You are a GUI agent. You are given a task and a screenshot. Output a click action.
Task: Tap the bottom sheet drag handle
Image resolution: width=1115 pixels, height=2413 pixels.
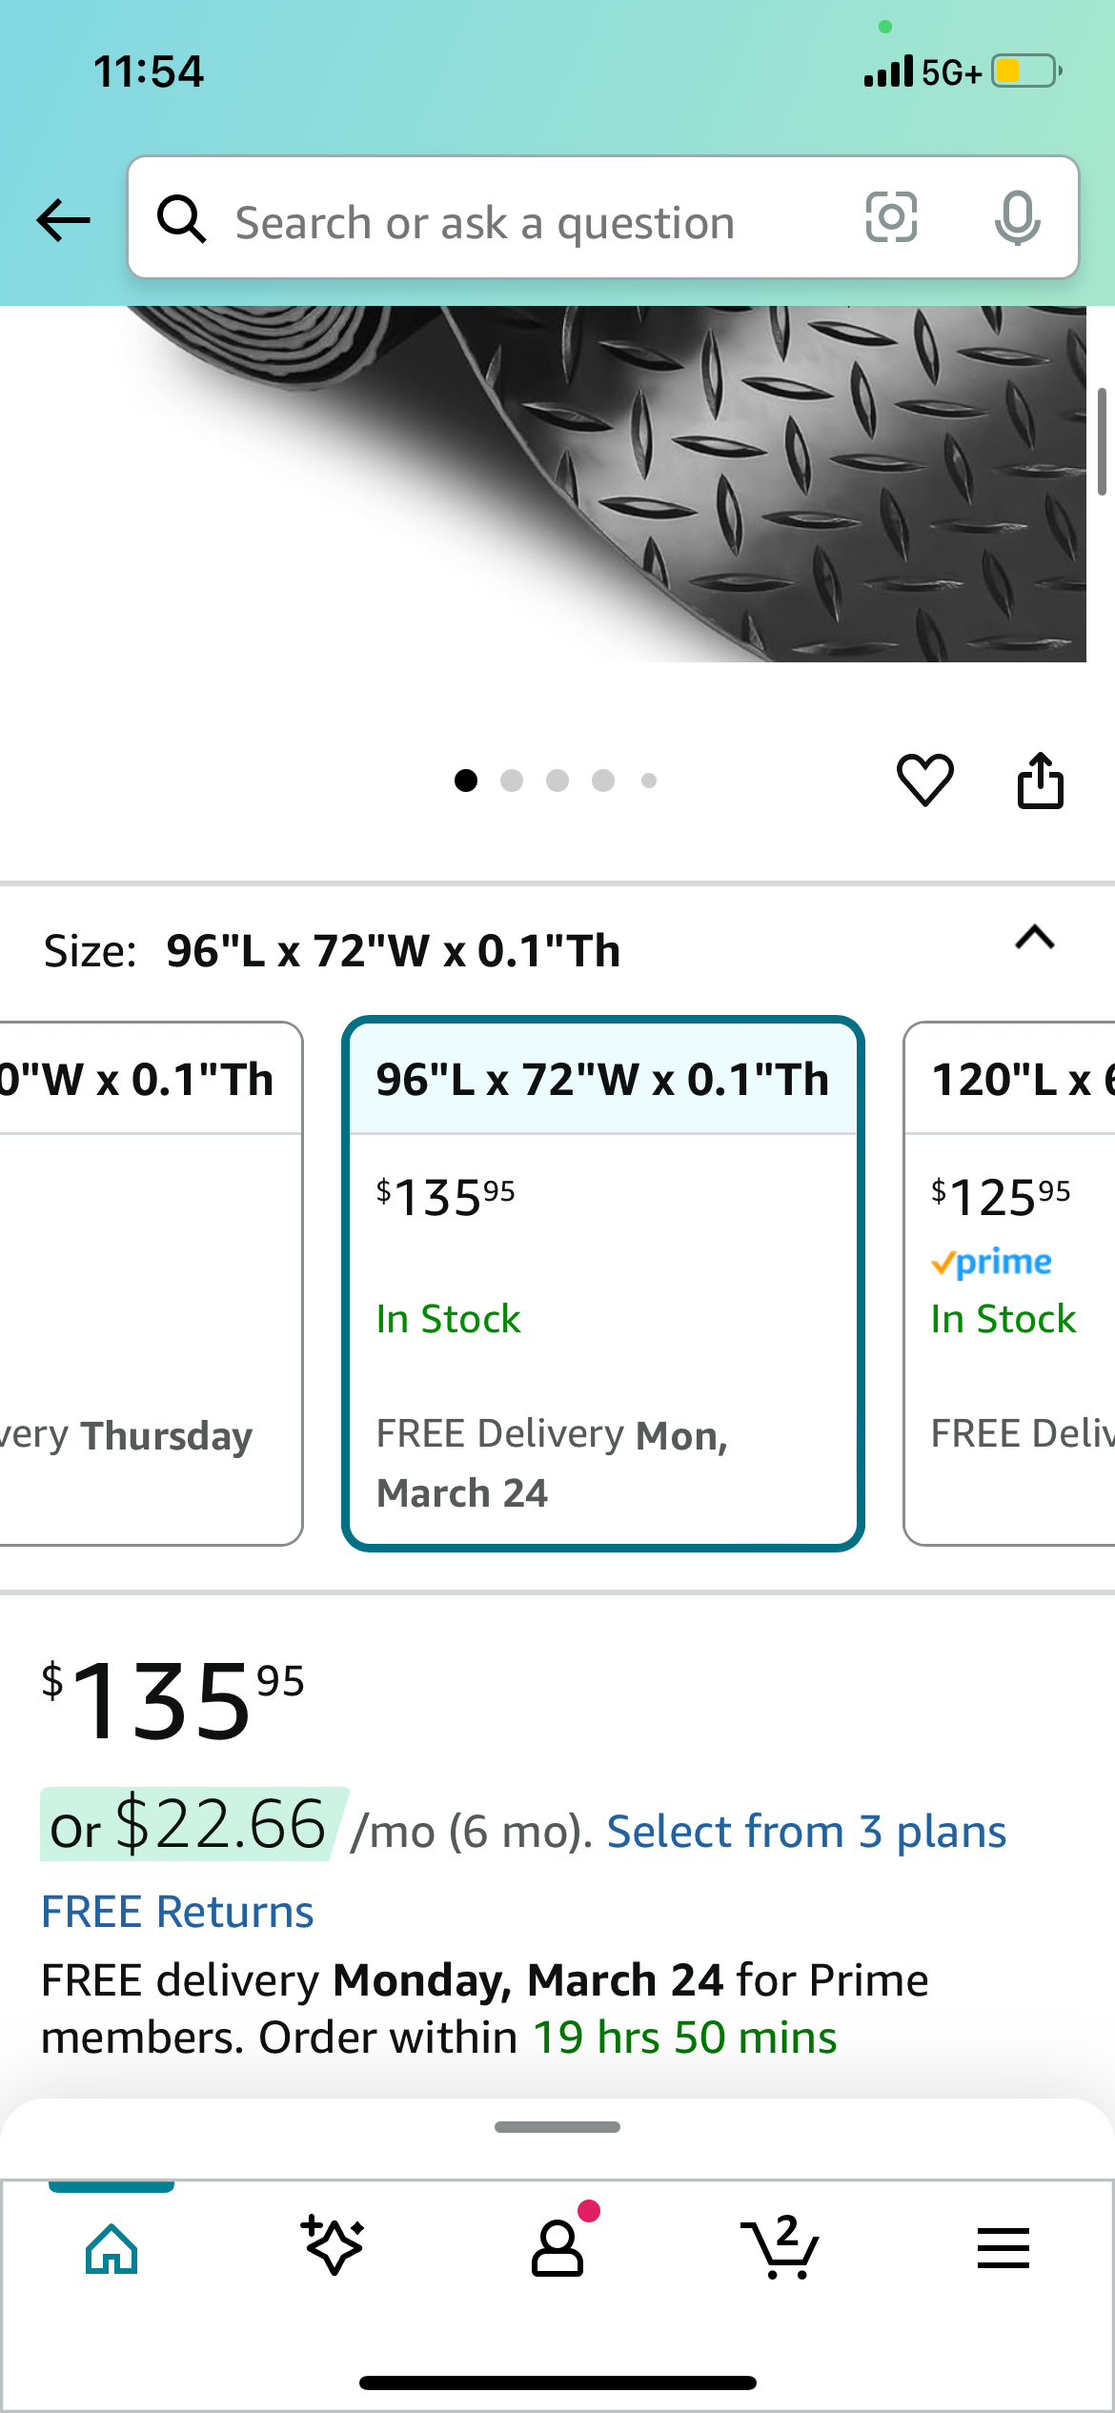pyautogui.click(x=557, y=2127)
